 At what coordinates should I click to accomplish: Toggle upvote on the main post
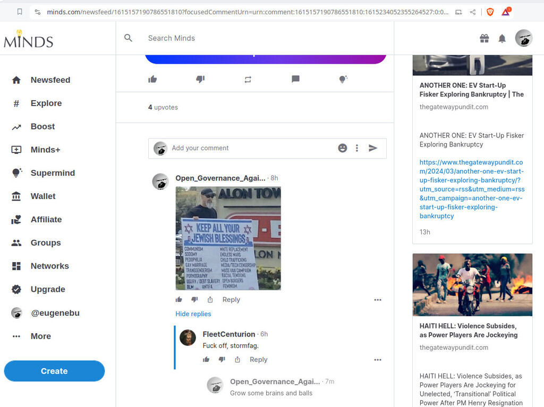tap(152, 80)
